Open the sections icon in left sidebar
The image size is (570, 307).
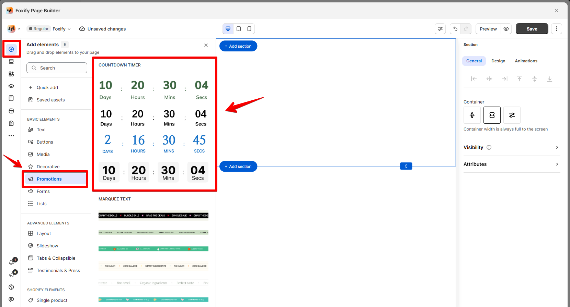11,62
